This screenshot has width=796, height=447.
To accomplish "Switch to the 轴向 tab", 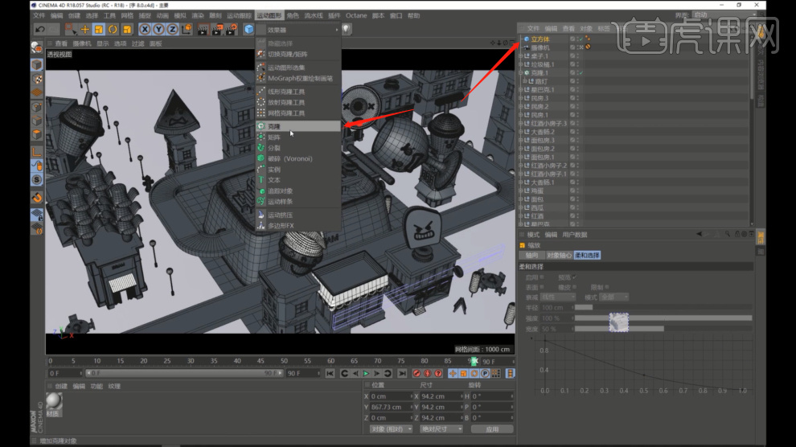I will [x=531, y=255].
